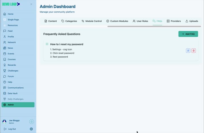This screenshot has height=133, width=204.
Task: Click the Resources download icon
Action: (5, 25)
